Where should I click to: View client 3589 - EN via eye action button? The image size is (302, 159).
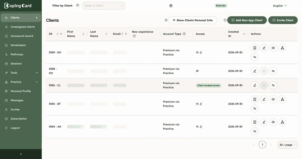[x=273, y=48]
